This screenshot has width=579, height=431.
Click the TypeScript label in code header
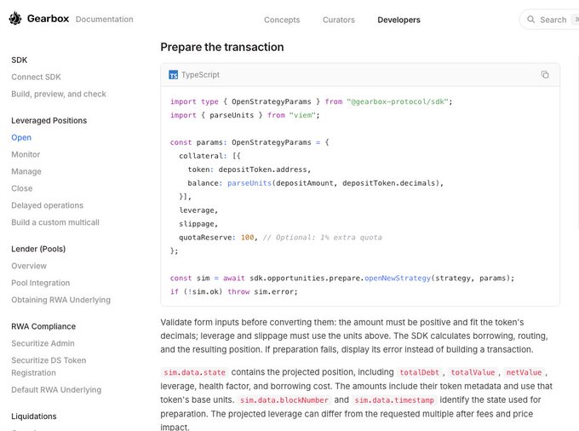click(x=200, y=75)
